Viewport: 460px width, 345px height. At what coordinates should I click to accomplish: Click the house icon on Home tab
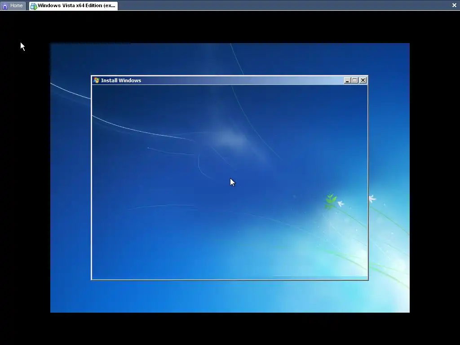point(5,6)
